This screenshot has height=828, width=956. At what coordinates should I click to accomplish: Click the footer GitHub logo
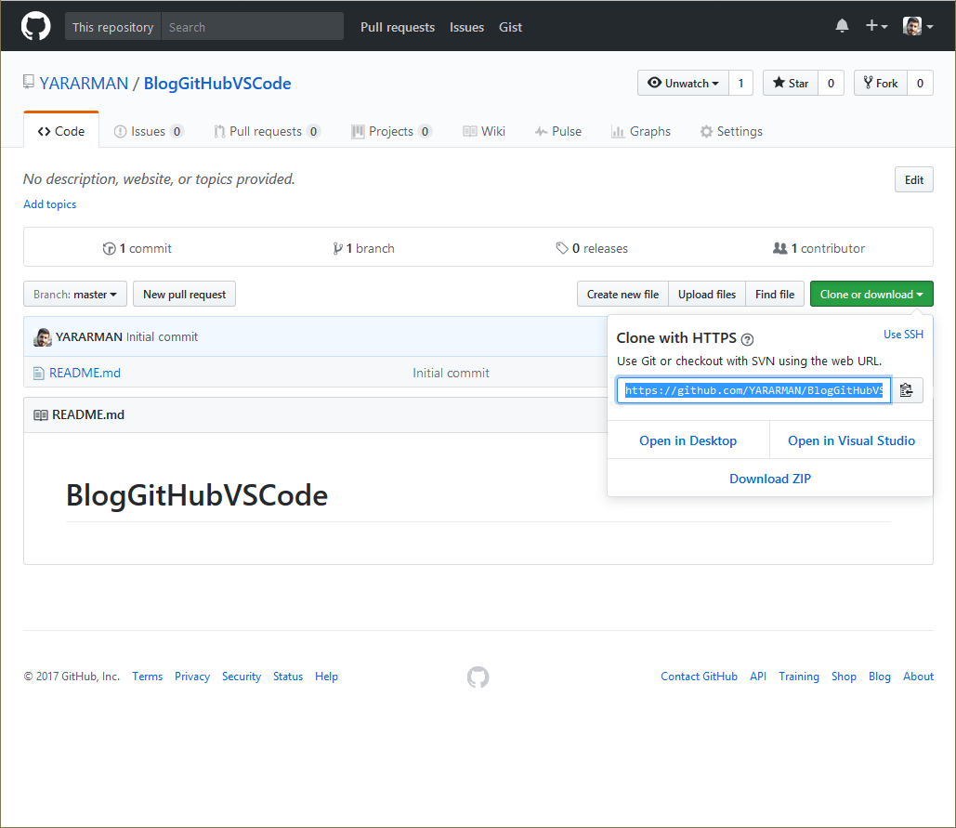point(478,677)
